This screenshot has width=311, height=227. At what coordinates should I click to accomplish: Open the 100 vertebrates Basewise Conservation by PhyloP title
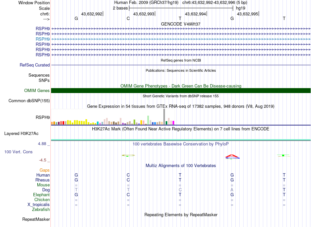pyautogui.click(x=181, y=144)
